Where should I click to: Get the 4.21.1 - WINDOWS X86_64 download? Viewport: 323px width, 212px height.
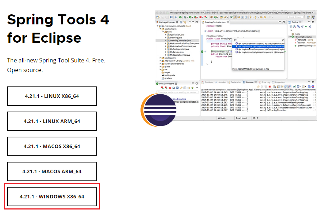pyautogui.click(x=52, y=196)
